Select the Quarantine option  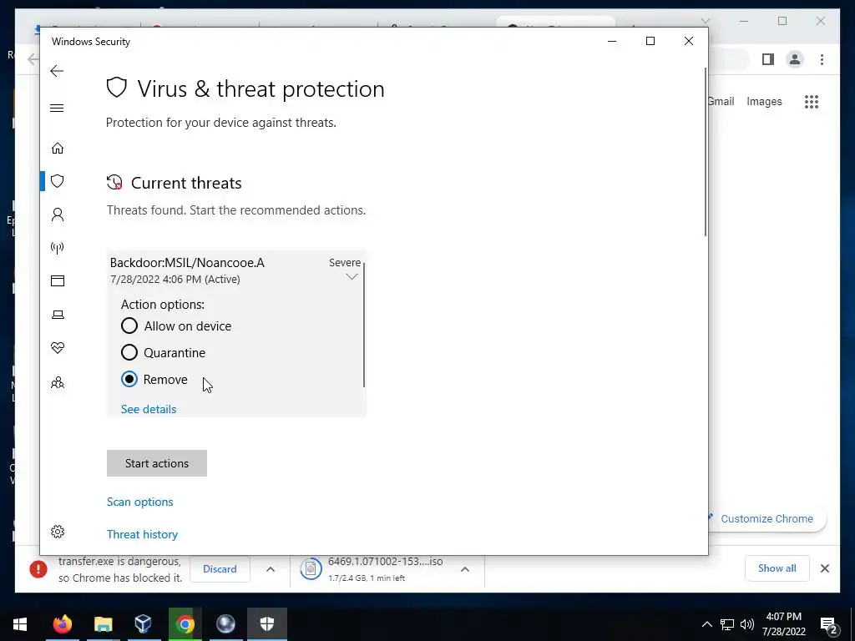coord(129,353)
